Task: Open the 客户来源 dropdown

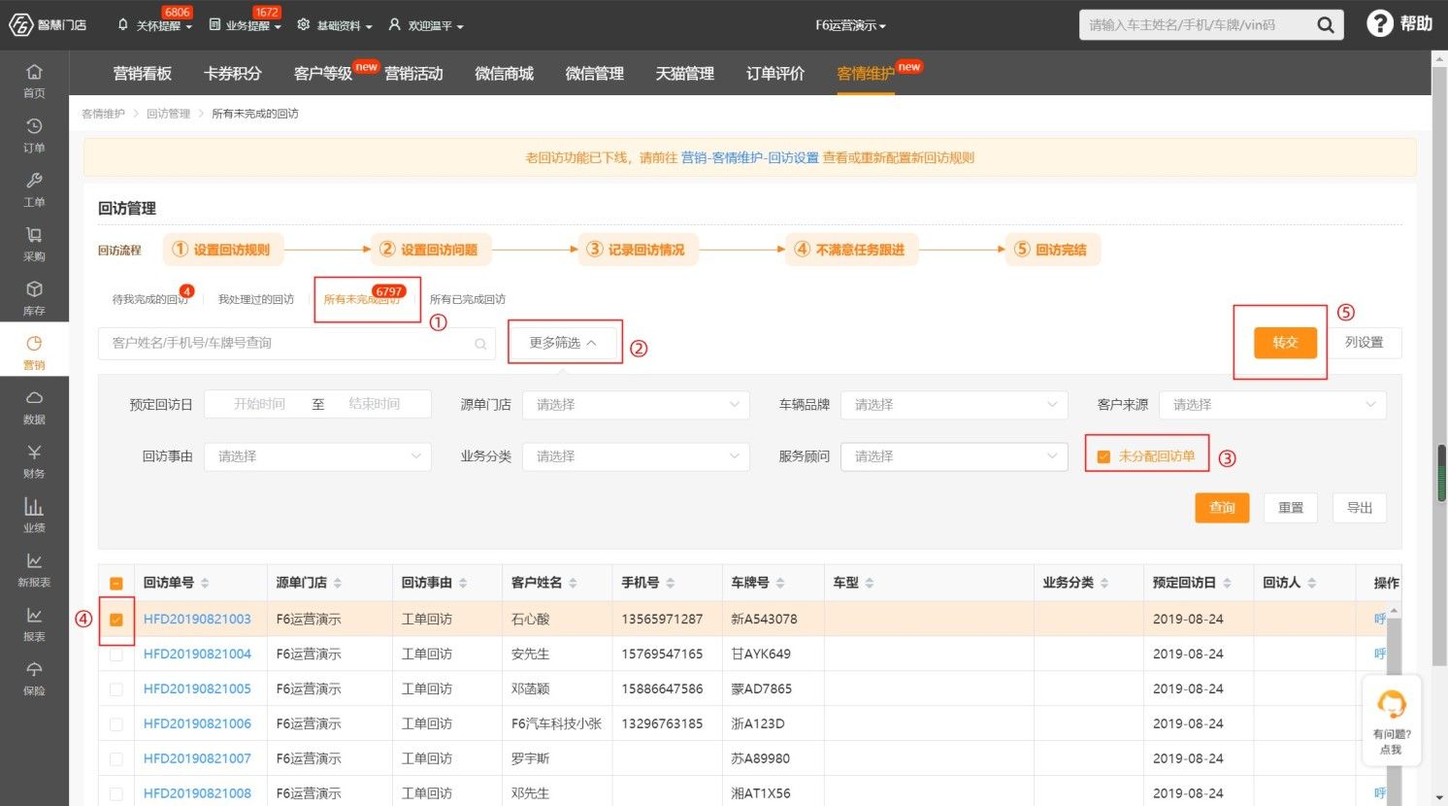Action: point(1272,405)
